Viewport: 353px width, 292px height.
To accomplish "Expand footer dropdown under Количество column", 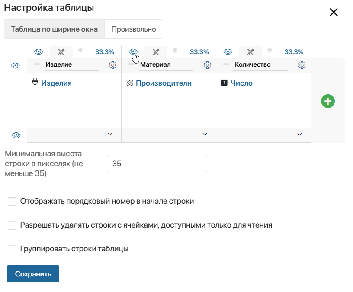I will (299, 134).
